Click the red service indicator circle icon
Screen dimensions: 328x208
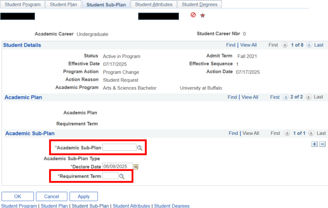pos(193,15)
